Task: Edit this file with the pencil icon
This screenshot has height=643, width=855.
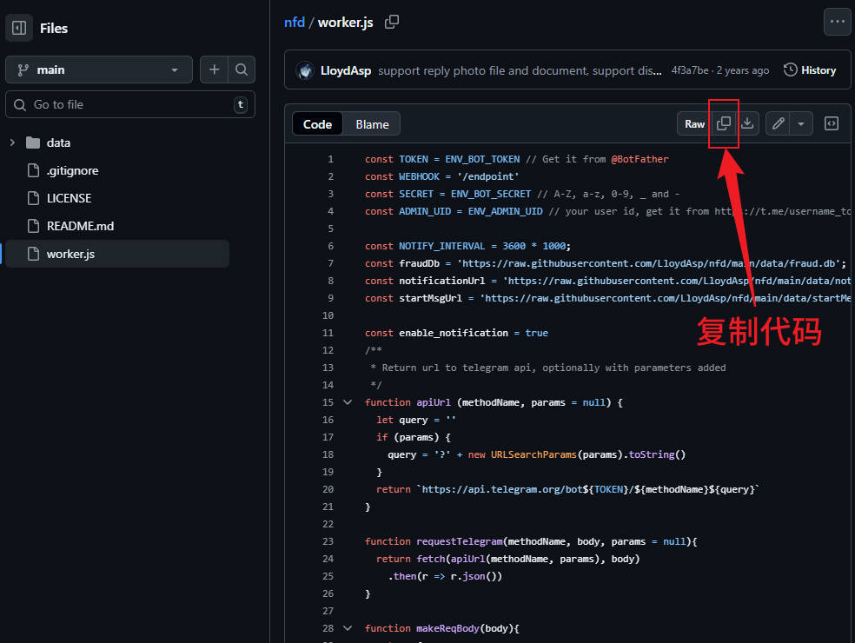Action: point(779,124)
